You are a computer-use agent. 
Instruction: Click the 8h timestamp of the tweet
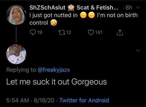[129, 8]
